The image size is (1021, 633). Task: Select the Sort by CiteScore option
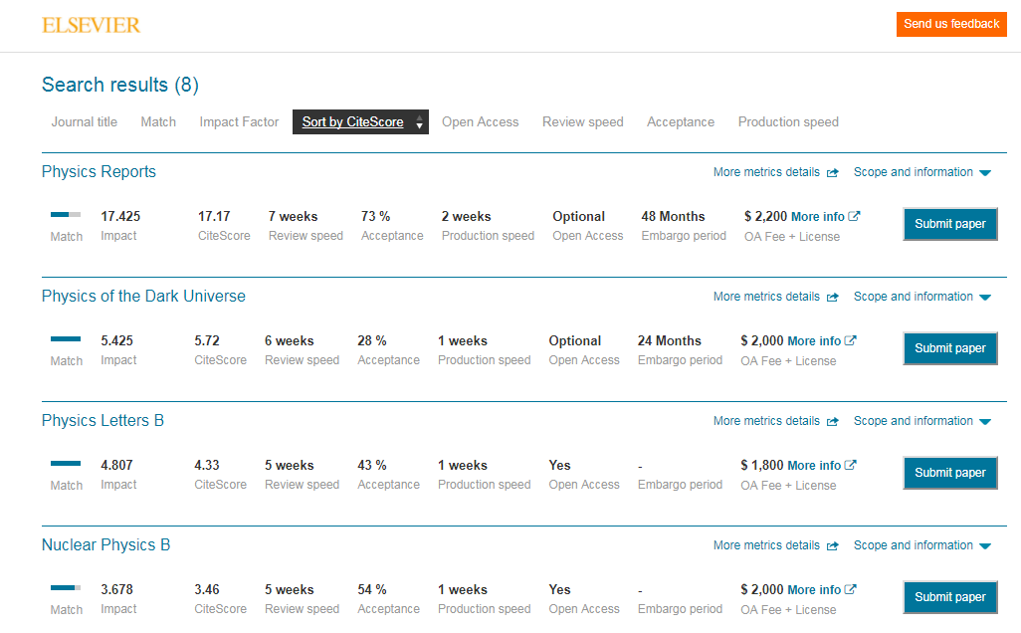click(360, 121)
